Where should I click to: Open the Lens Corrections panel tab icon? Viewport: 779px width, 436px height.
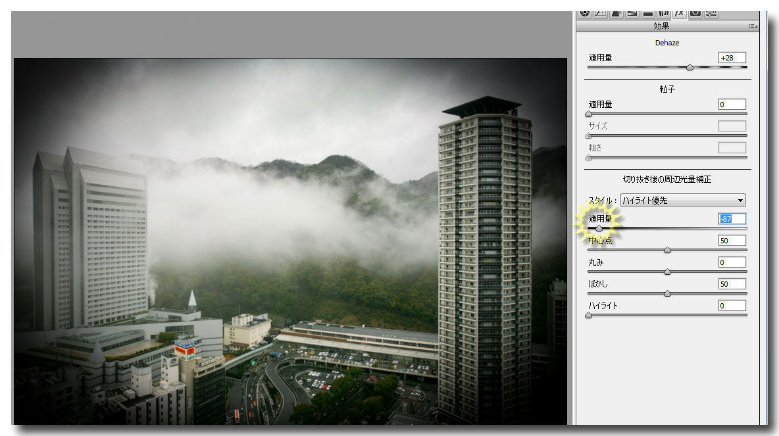tap(664, 12)
